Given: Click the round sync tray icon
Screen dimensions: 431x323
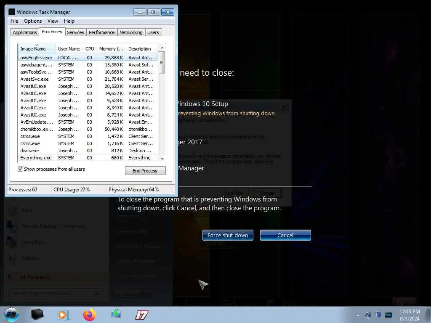Looking at the screenshot, I should tap(368, 315).
